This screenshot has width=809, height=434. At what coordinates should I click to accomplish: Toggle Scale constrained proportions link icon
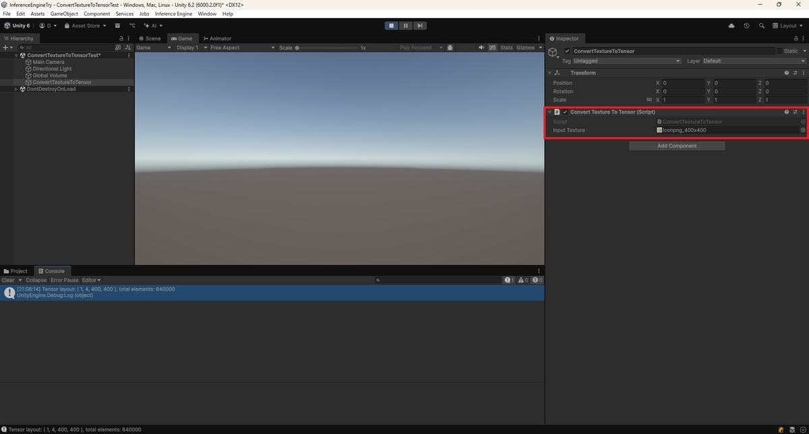pos(649,100)
